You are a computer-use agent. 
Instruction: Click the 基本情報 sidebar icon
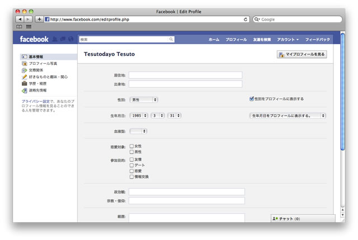point(25,57)
